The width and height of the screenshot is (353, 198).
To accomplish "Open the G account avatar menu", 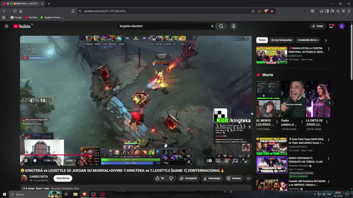I will (x=342, y=26).
